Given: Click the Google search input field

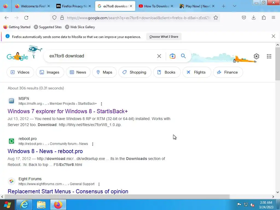Looking at the screenshot, I should pyautogui.click(x=102, y=56).
